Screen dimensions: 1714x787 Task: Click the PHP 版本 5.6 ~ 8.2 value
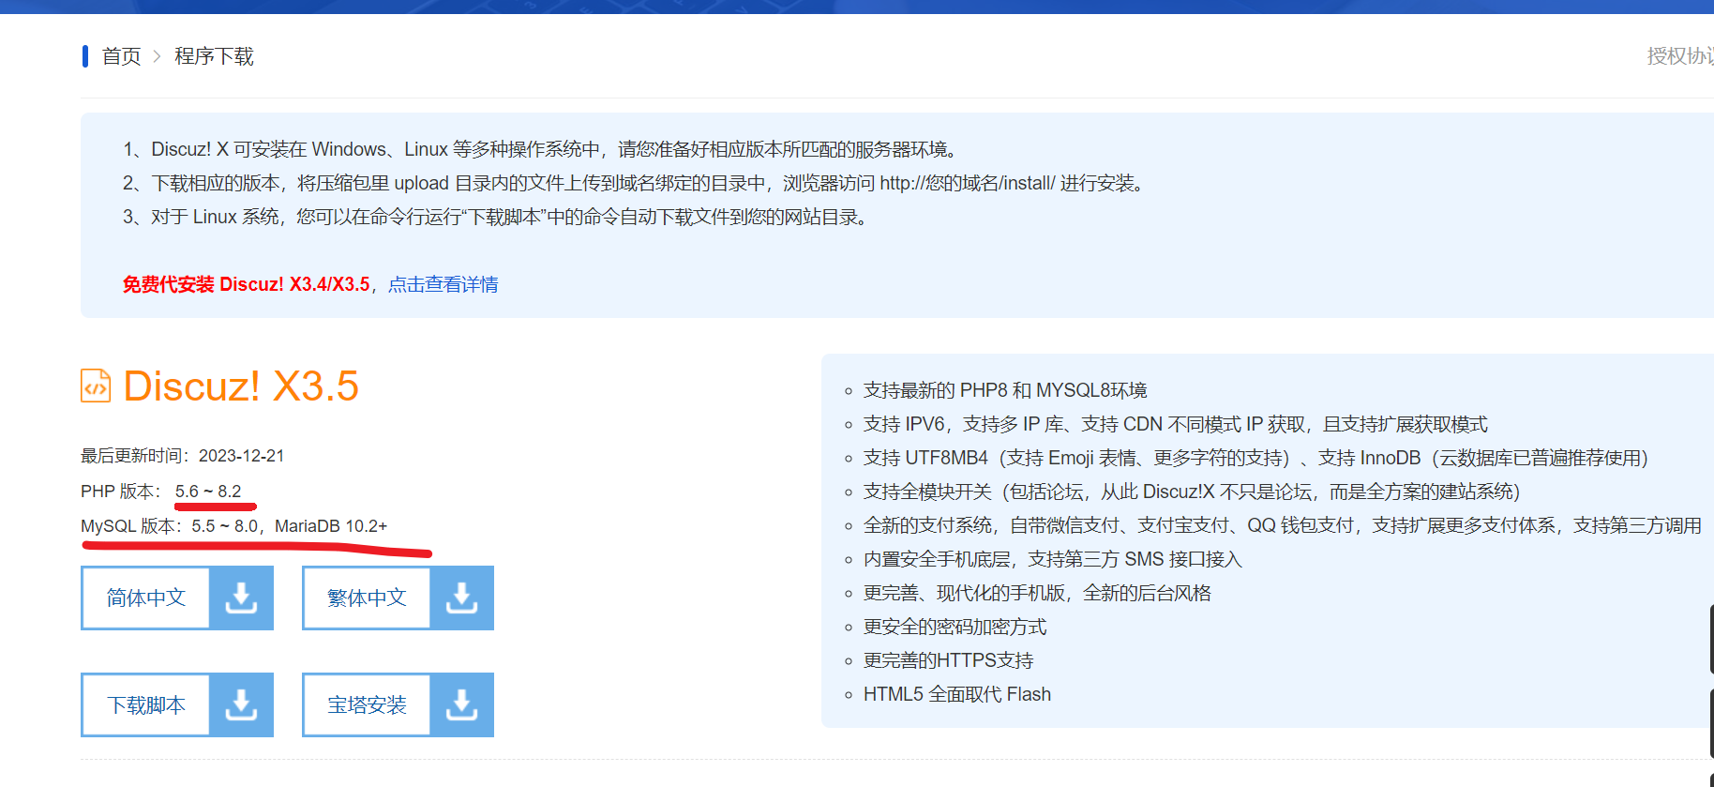208,492
